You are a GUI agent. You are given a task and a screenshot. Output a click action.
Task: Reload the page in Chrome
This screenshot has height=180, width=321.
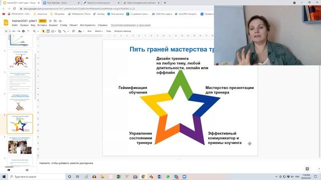pos(15,9)
